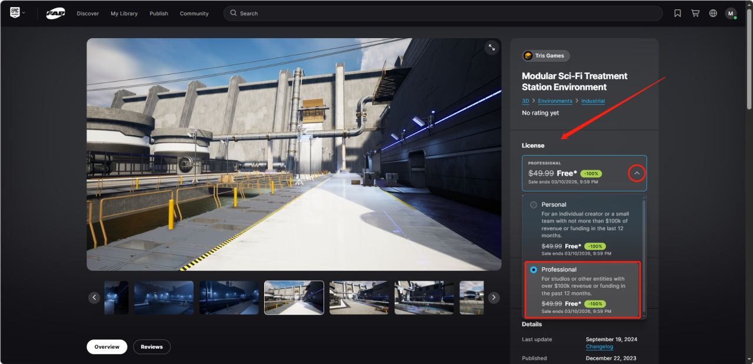
Task: Open the user profile avatar
Action: pos(731,14)
